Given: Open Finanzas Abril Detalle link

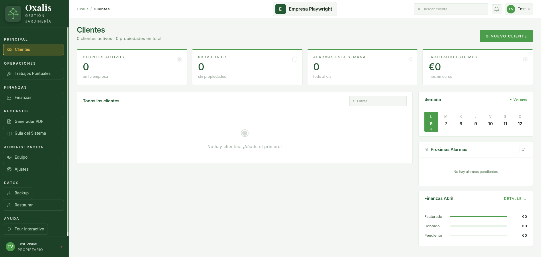Looking at the screenshot, I should 515,199.
